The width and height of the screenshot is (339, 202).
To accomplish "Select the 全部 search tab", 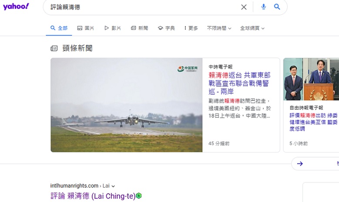I will [x=59, y=28].
